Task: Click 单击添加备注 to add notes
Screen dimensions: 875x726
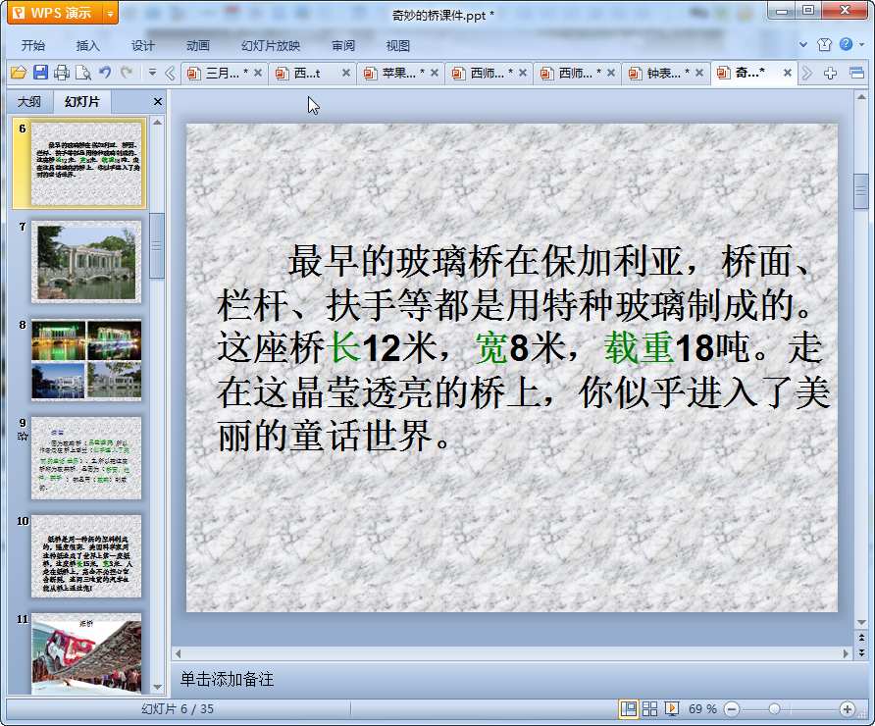Action: 227,679
